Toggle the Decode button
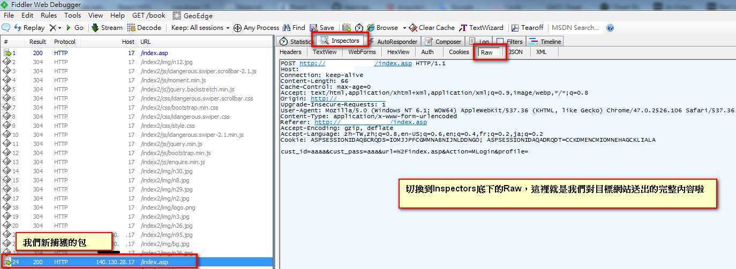Screen dimensions: 736x269 pos(144,28)
